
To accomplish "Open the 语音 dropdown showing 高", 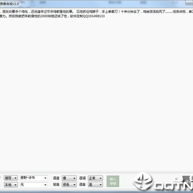I will (x=95, y=184).
